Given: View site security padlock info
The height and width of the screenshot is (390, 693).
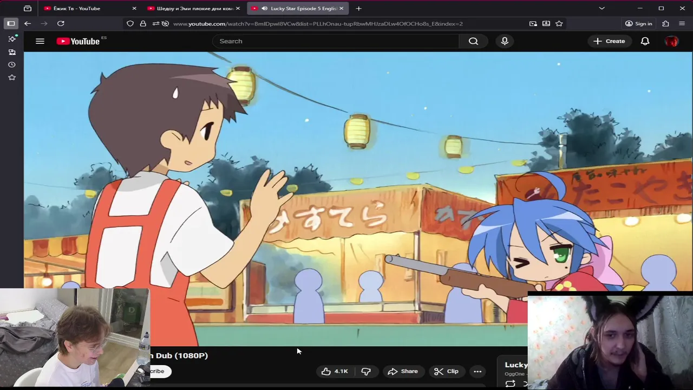Looking at the screenshot, I should click(143, 23).
